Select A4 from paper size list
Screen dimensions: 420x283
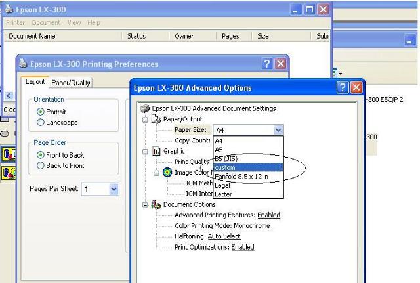248,141
